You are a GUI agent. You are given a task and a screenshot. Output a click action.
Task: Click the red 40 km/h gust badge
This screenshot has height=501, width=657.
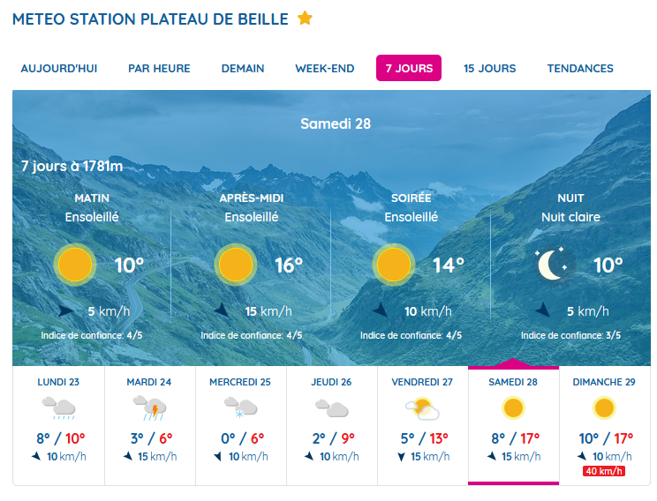604,471
